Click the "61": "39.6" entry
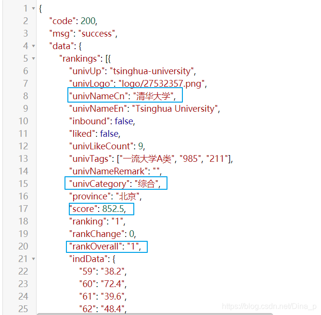 pyautogui.click(x=103, y=296)
